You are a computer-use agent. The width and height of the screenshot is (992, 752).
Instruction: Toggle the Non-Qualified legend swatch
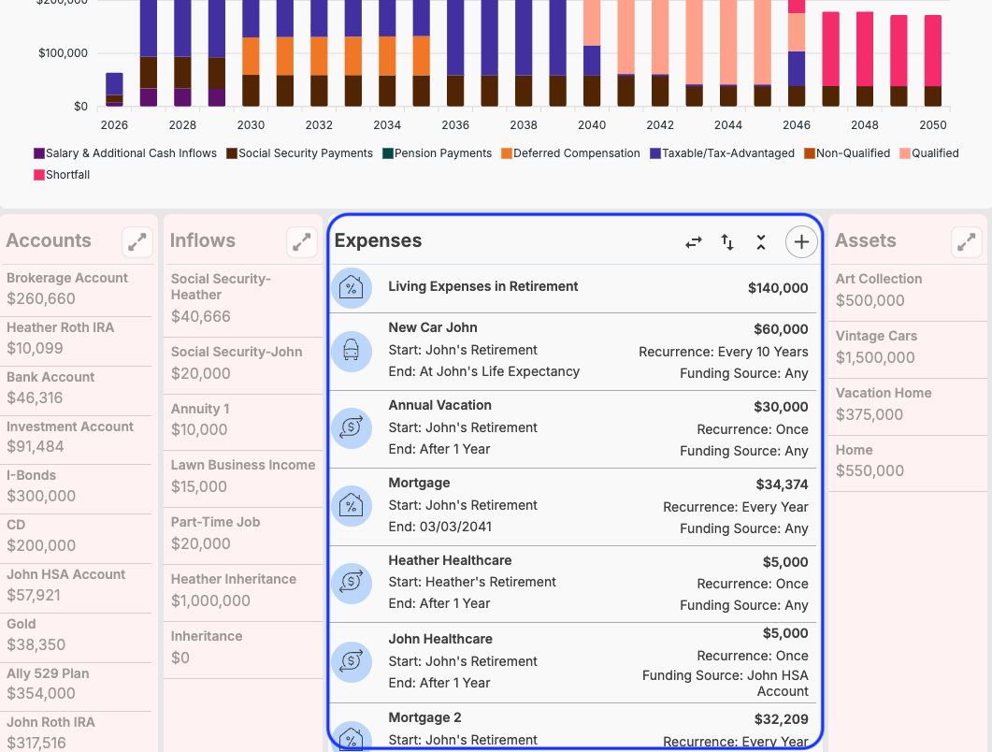pos(809,153)
